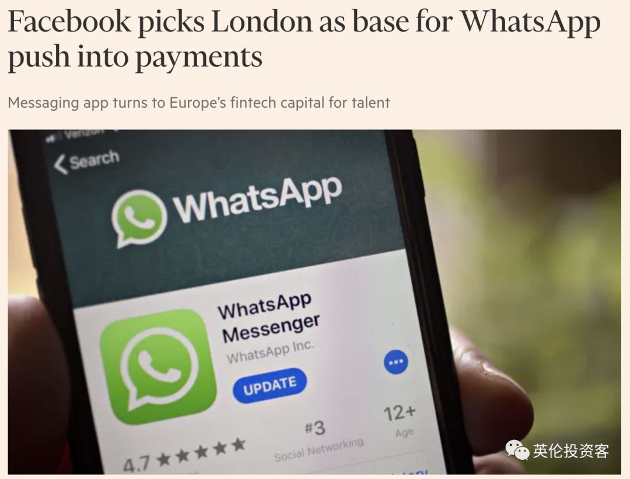The width and height of the screenshot is (630, 479).
Task: Click the article headline about Facebook and WhatsApp
Action: (x=304, y=39)
